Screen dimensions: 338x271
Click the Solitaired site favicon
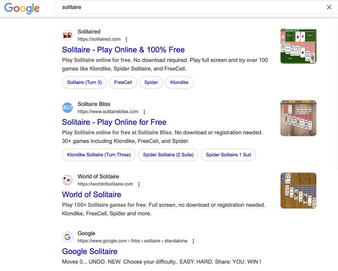(x=68, y=35)
